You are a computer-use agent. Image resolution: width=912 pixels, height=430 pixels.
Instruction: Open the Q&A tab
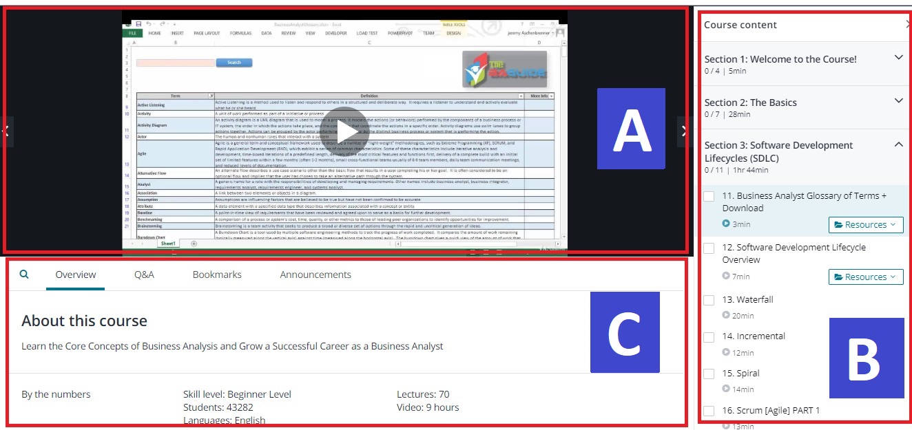pyautogui.click(x=144, y=275)
